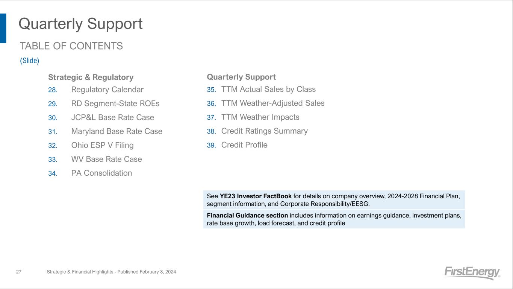Jump to Ohio ESP V Filing

point(102,145)
